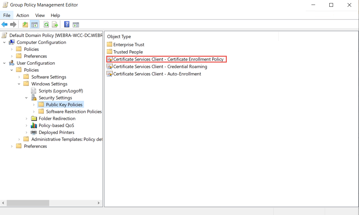
Task: Click the Up One Level folder icon
Action: 25,24
